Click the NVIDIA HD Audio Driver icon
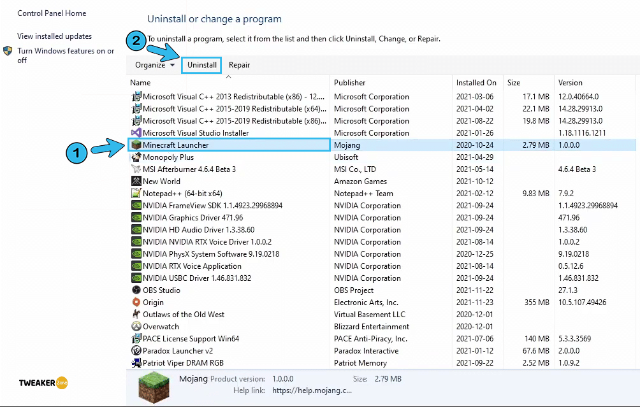 click(136, 229)
